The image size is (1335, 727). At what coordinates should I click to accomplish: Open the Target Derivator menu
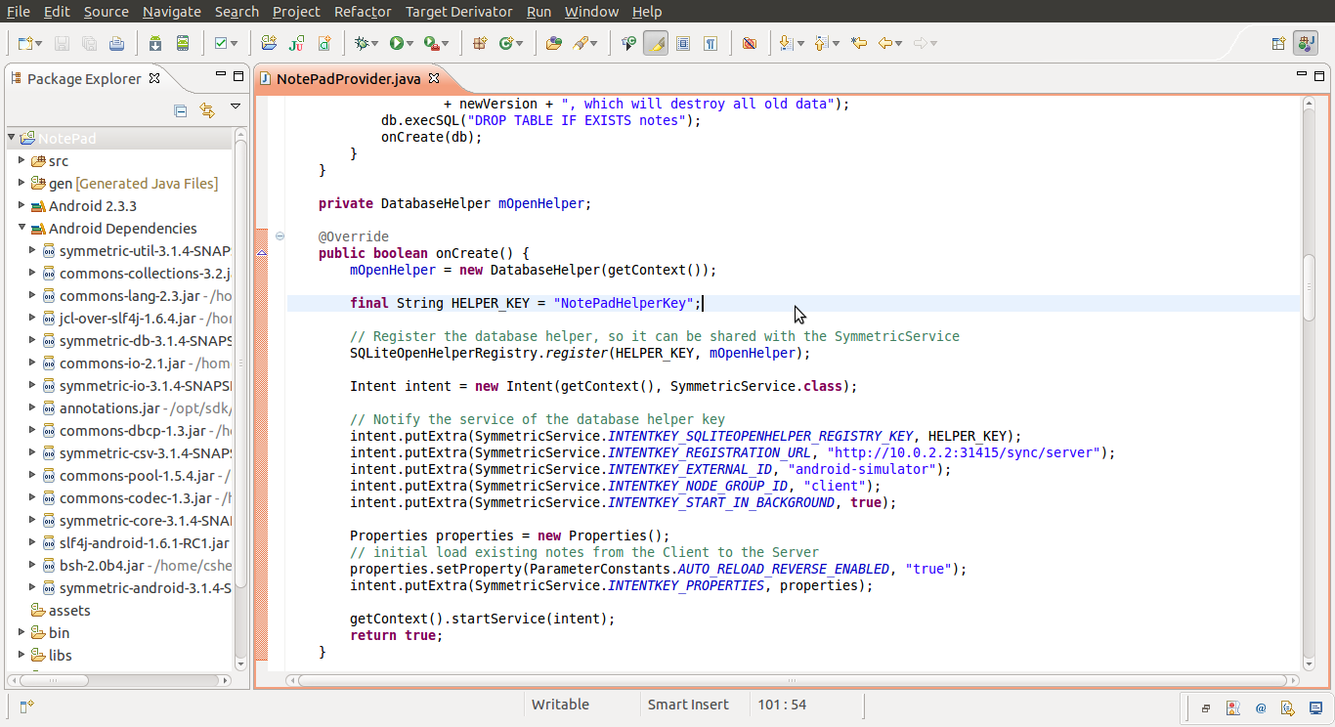[x=458, y=12]
